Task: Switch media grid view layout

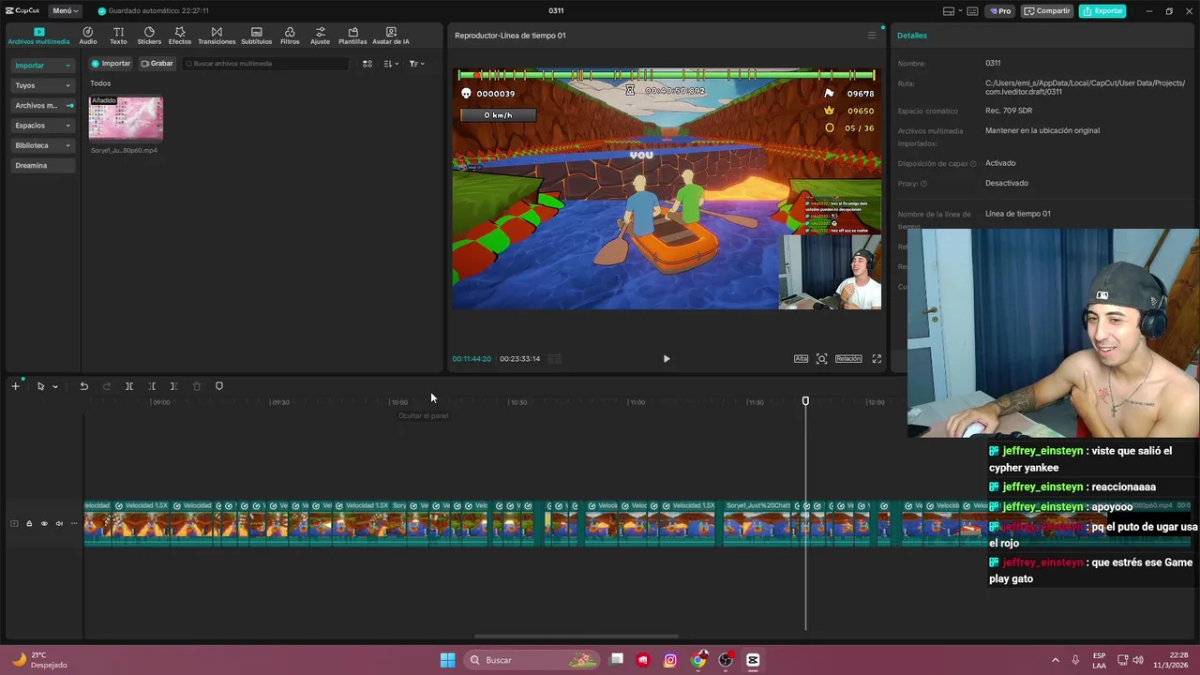Action: click(x=367, y=64)
